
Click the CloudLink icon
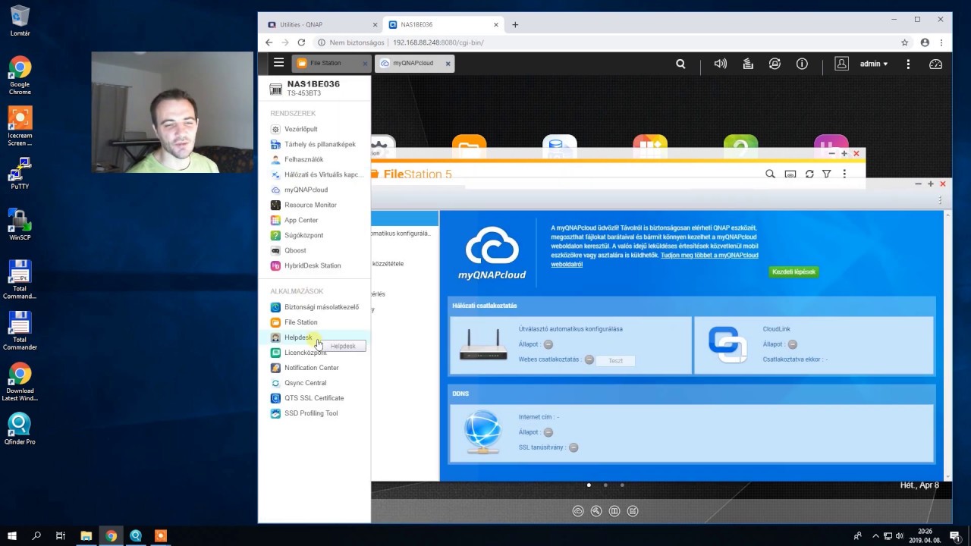pyautogui.click(x=727, y=344)
